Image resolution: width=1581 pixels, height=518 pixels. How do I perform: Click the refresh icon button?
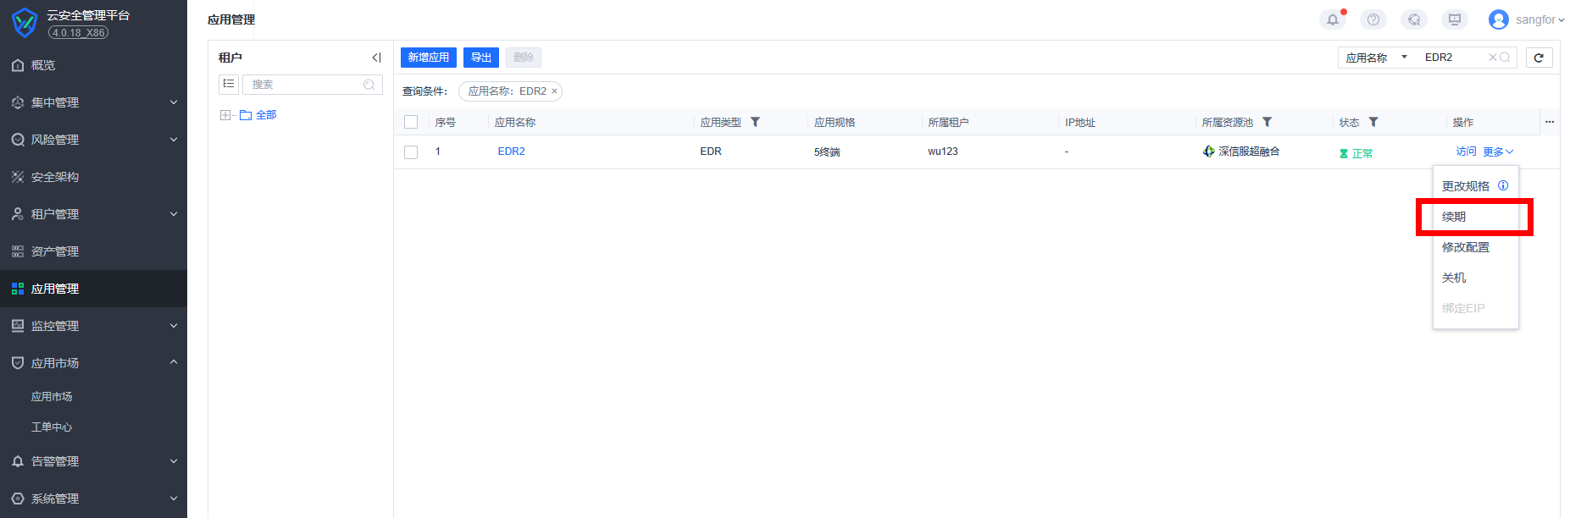[x=1539, y=58]
